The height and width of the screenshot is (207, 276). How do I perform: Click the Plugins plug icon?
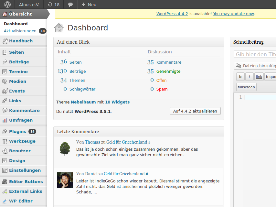tap(5, 131)
